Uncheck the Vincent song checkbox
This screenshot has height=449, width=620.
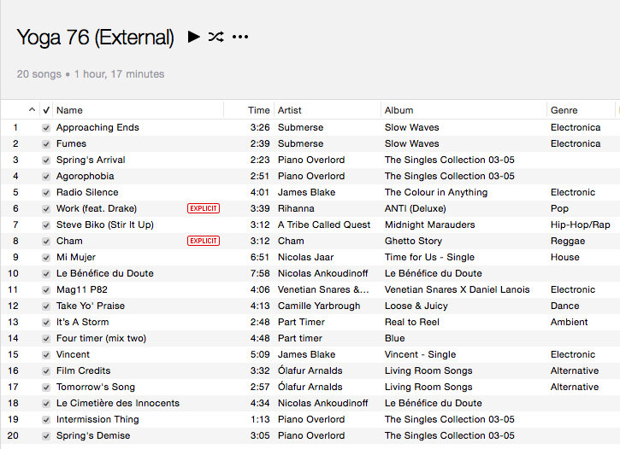point(46,355)
